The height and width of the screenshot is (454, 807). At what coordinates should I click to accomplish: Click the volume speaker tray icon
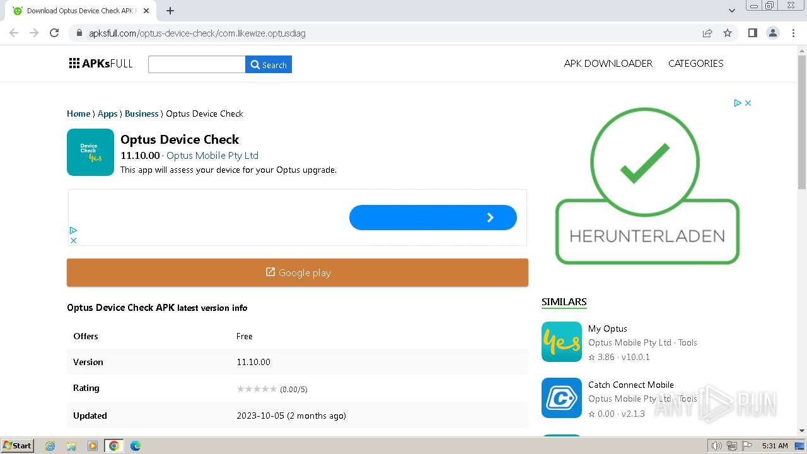[x=717, y=446]
